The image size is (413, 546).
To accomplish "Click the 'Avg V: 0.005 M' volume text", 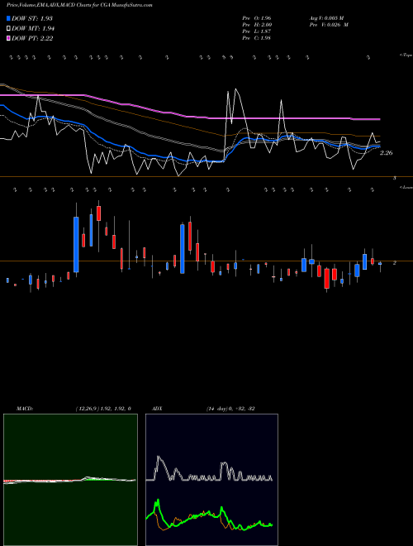I will tap(327, 18).
